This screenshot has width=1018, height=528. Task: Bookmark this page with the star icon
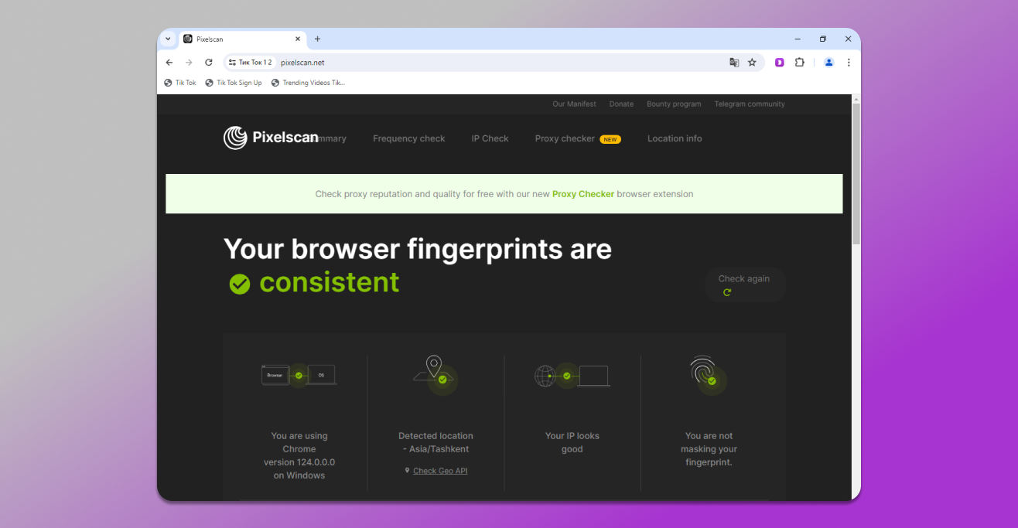coord(752,63)
